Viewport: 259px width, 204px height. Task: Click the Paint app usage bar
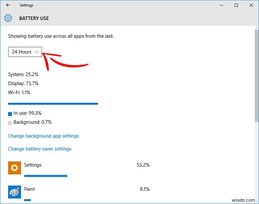point(27,200)
